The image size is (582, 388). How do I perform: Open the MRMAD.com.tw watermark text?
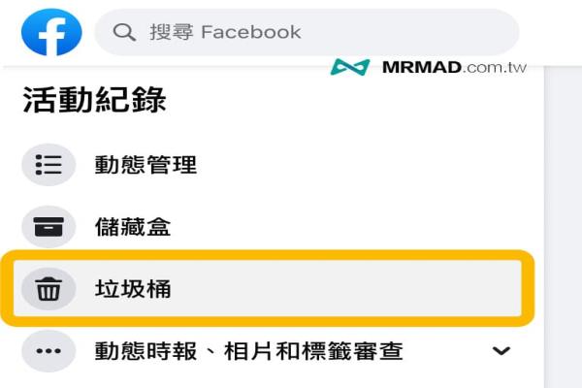click(x=454, y=68)
